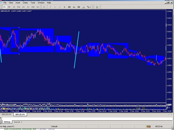Switch chart to H4 timeframe
The height and width of the screenshot is (130, 174).
pos(23,7)
